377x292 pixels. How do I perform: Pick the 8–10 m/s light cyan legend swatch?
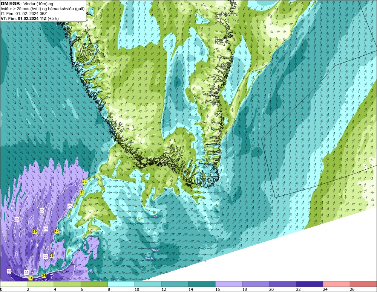121,284
